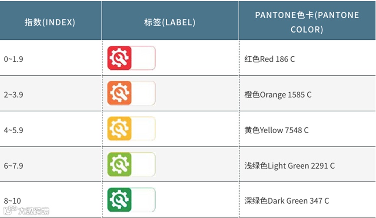Click the 浅绿色Light Green 2291 C text

[x=289, y=166]
